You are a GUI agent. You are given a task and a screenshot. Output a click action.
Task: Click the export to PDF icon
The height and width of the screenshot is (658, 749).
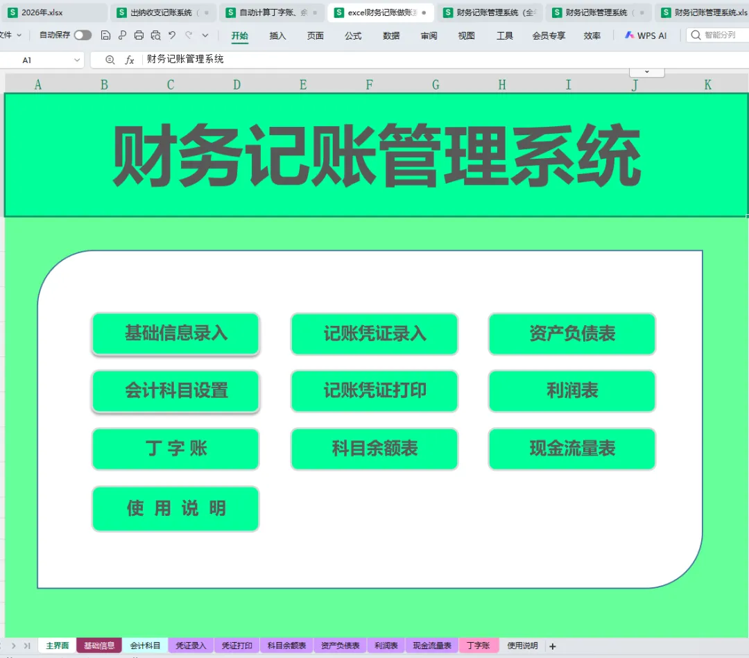(122, 35)
